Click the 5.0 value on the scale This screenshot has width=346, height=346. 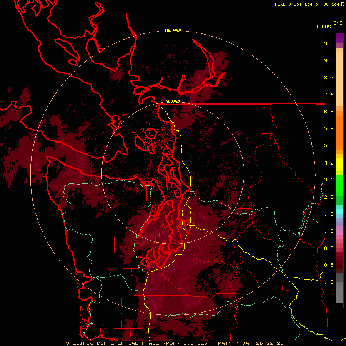(329, 146)
